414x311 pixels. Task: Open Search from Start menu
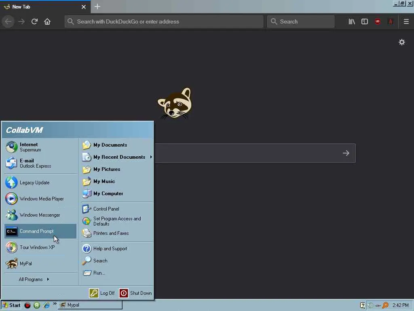tap(117, 261)
